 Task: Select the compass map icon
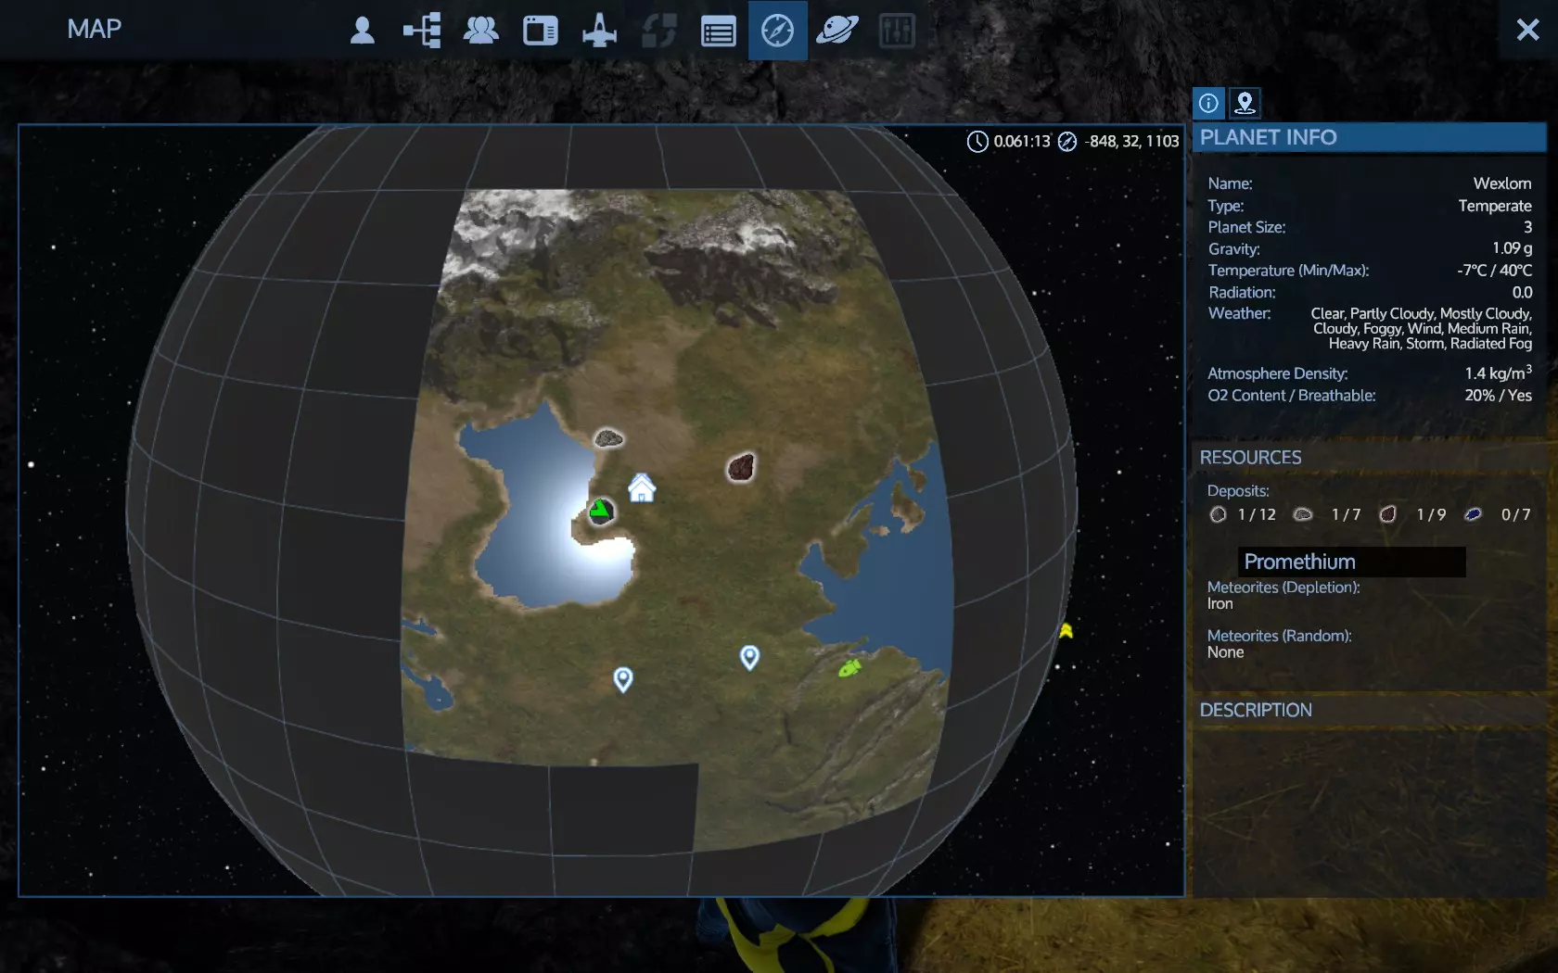[777, 31]
